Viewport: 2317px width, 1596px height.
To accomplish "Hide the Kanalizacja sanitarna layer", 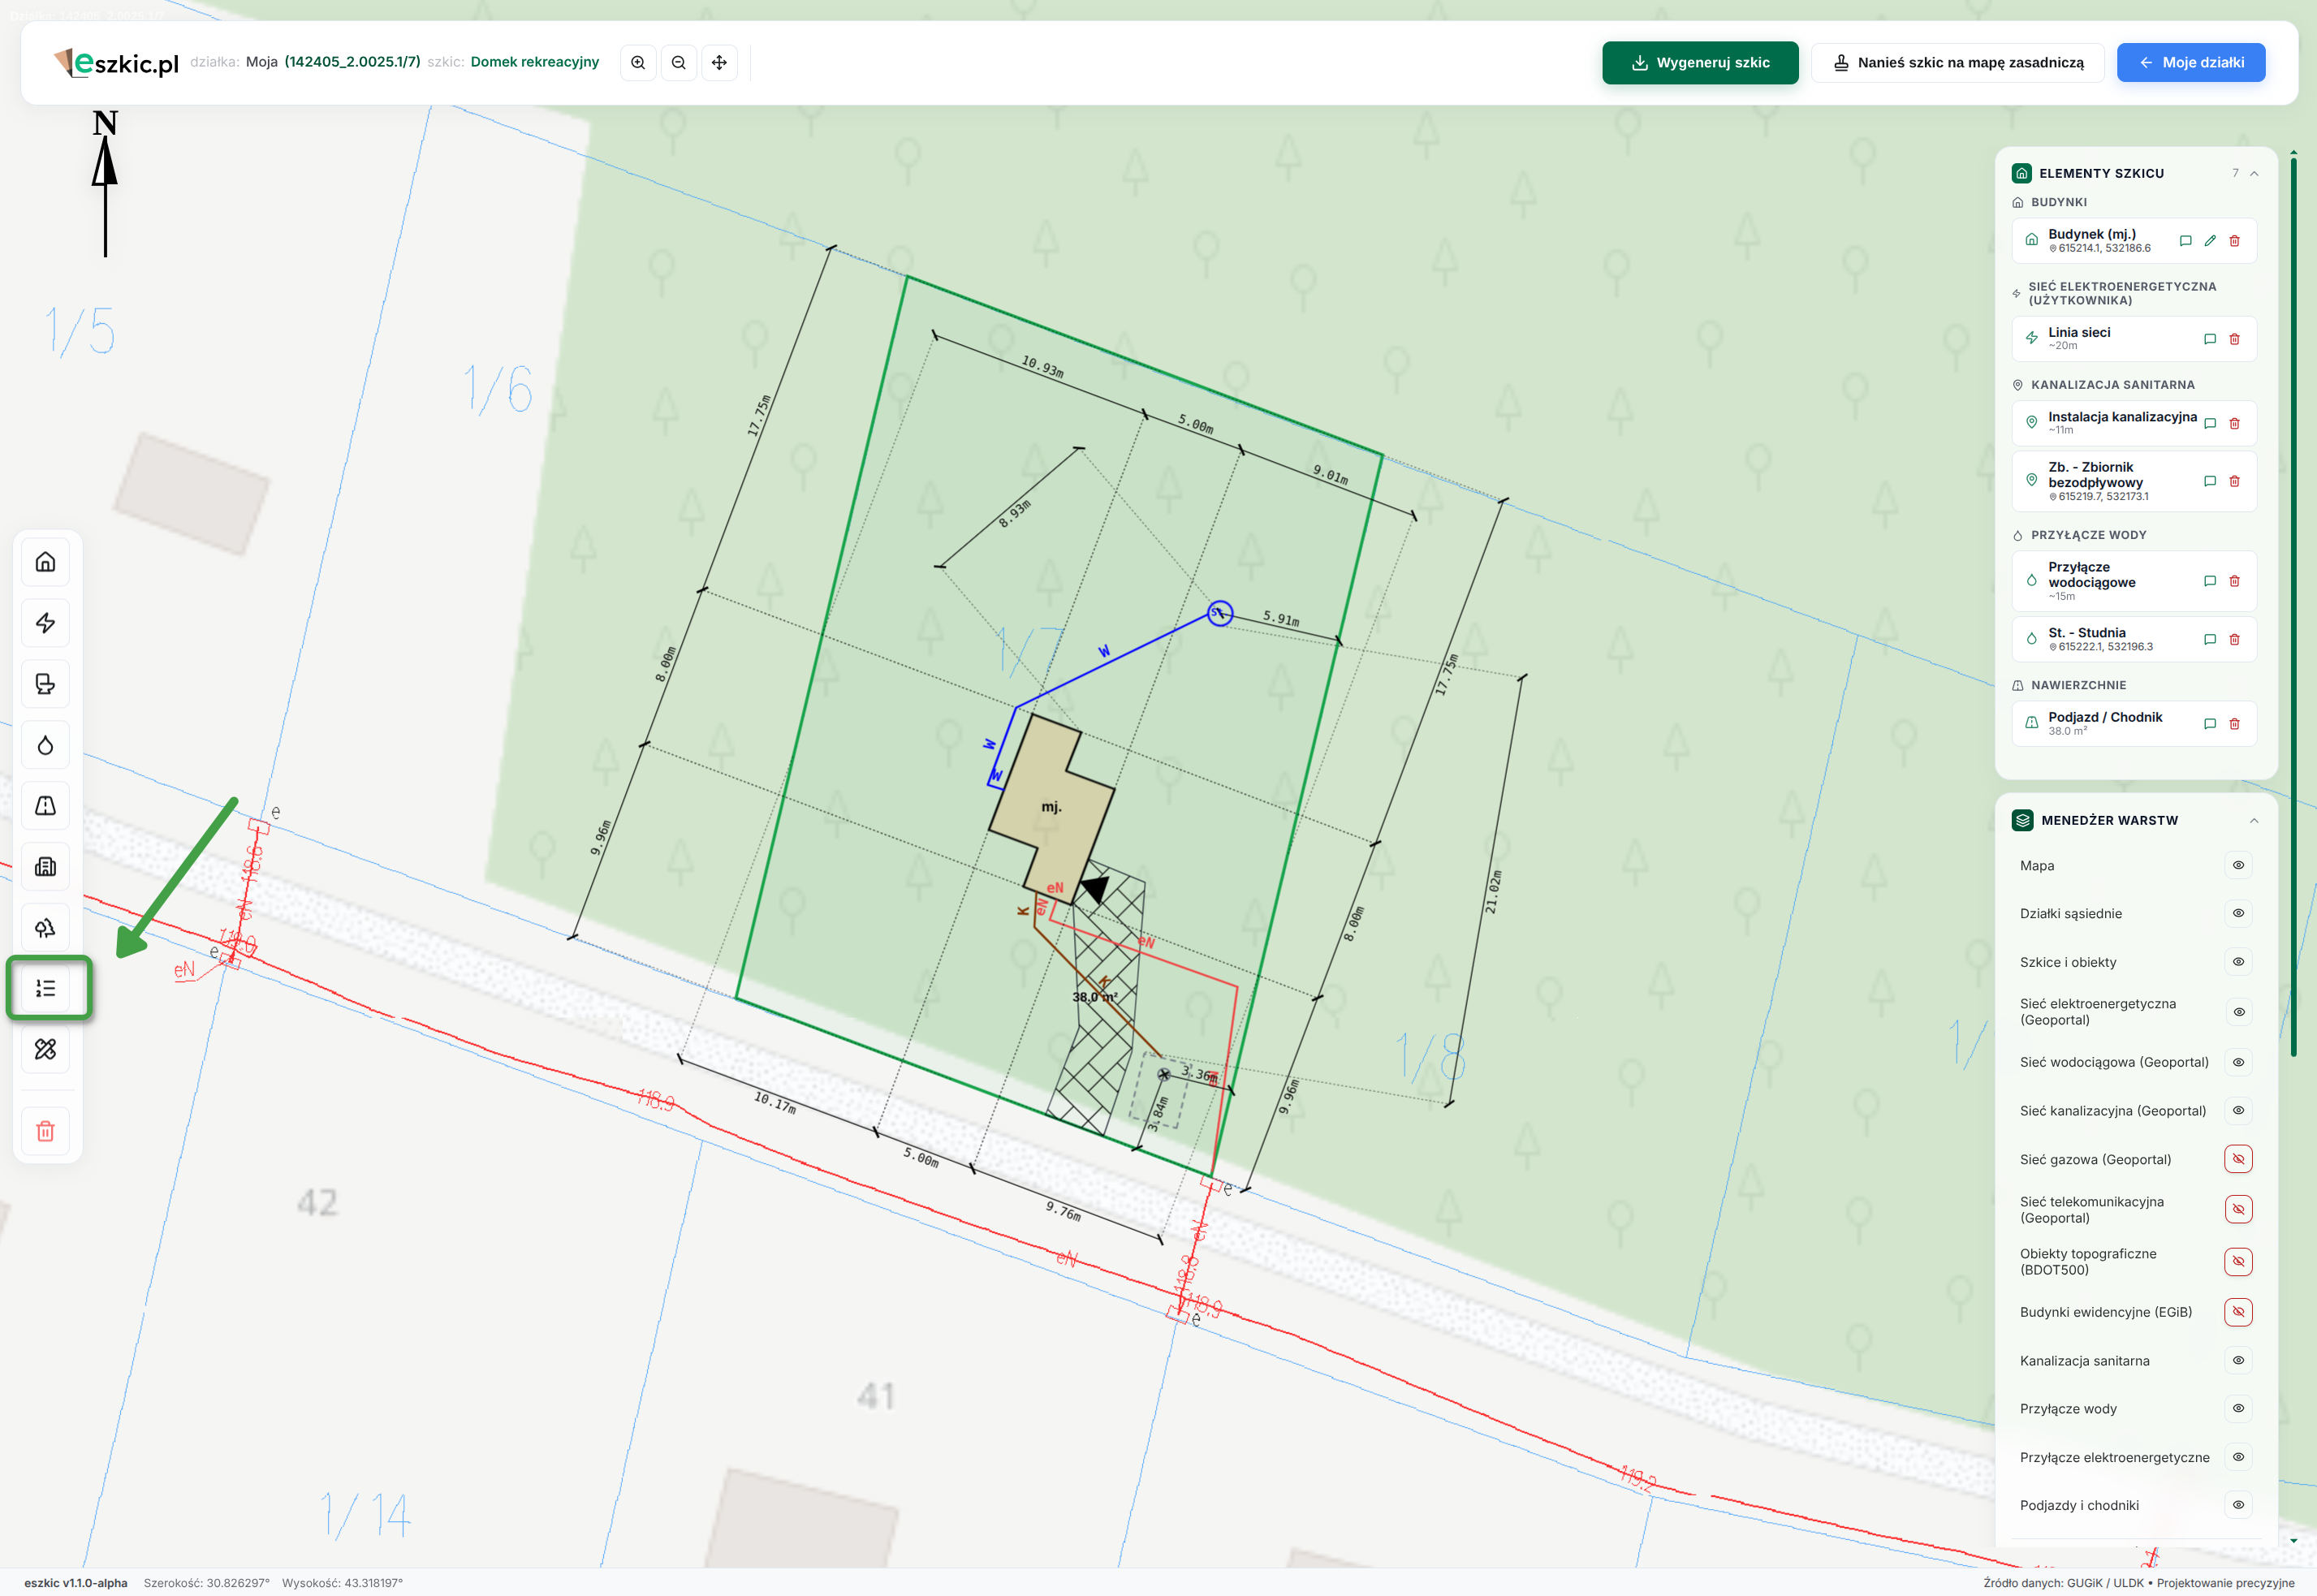I will (2239, 1360).
